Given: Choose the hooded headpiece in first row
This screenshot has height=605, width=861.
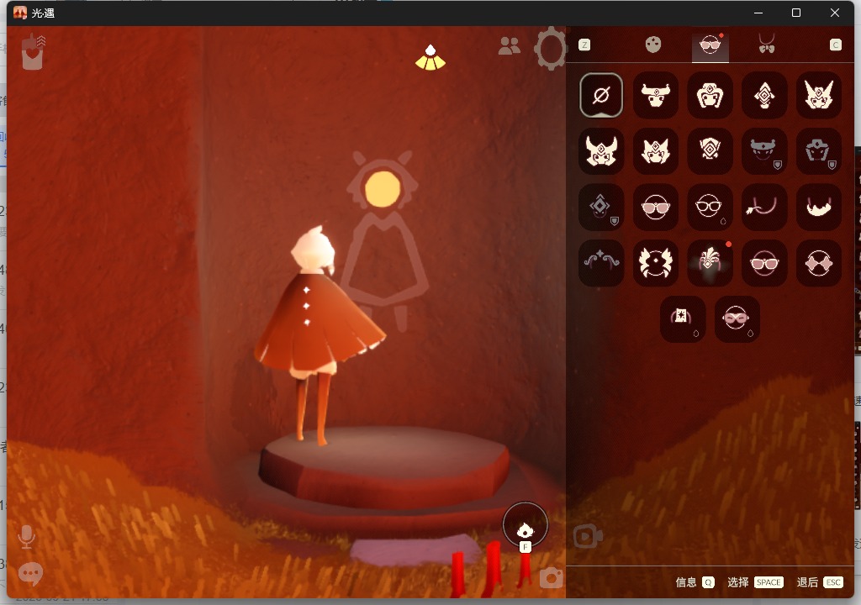Looking at the screenshot, I should coord(710,95).
